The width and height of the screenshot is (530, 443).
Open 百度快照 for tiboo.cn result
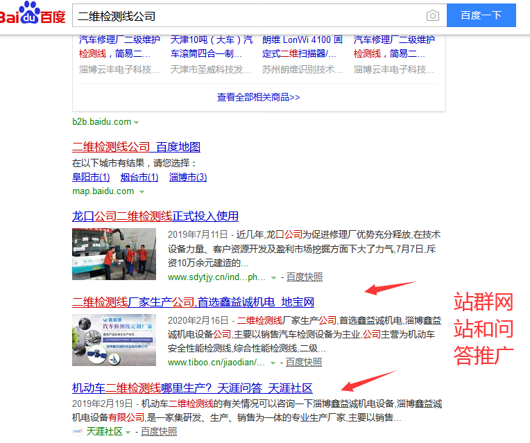click(x=304, y=363)
